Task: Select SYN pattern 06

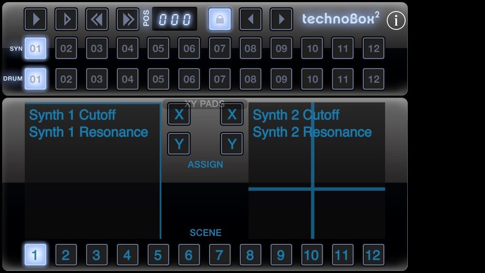Action: (x=189, y=48)
